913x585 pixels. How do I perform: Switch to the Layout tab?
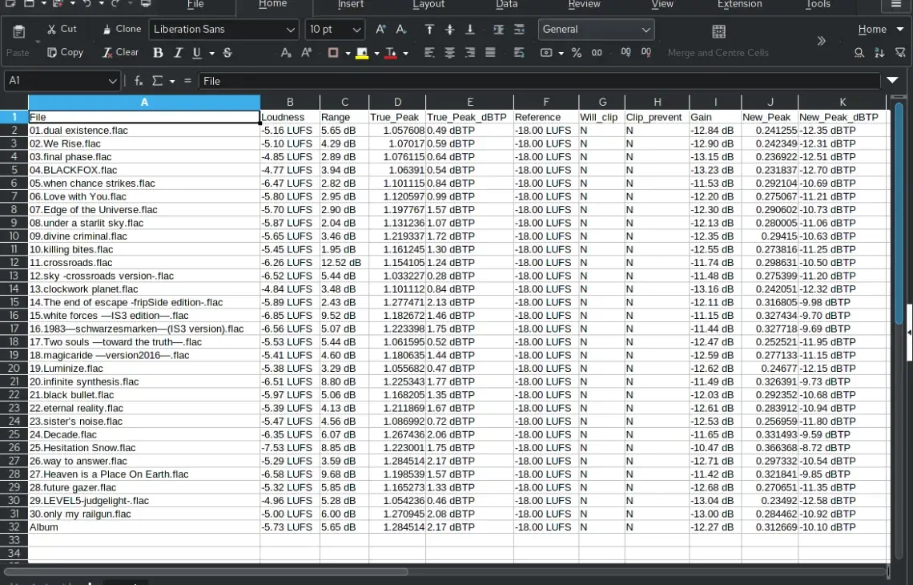click(x=428, y=5)
